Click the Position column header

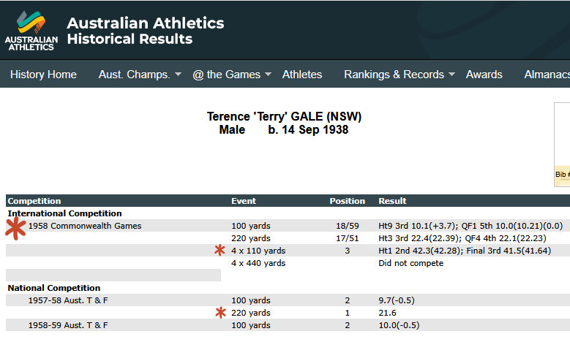pyautogui.click(x=347, y=201)
